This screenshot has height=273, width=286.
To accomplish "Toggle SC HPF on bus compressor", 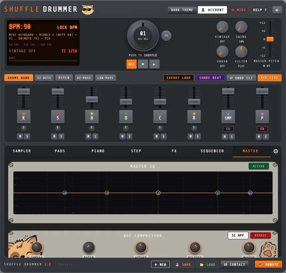I will [238, 235].
